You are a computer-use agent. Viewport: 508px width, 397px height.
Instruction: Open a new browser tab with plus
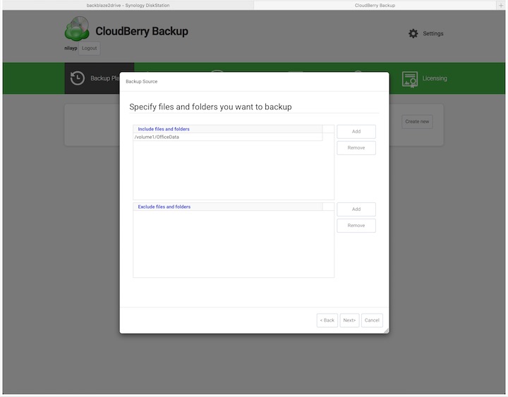(501, 5)
